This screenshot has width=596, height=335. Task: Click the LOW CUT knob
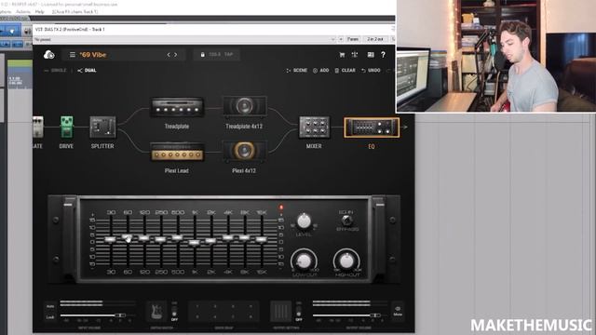(305, 261)
